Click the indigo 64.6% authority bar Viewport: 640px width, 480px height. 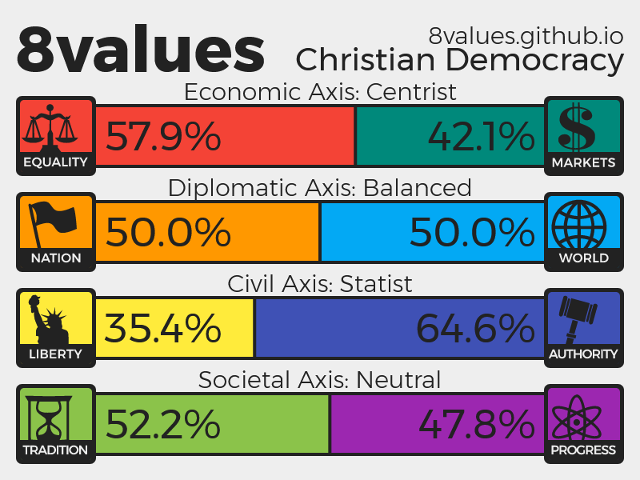[x=399, y=328]
